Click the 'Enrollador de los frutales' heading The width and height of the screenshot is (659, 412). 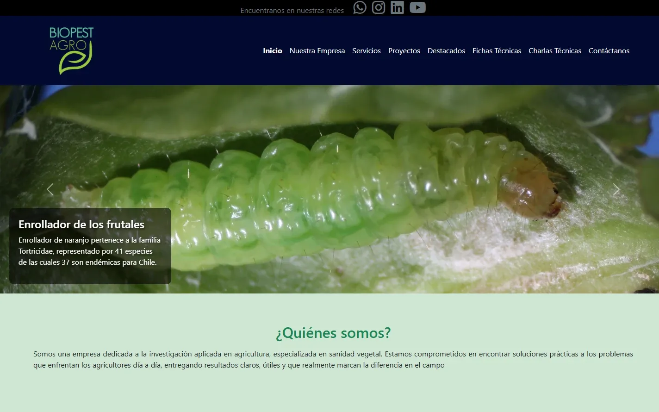coord(81,225)
